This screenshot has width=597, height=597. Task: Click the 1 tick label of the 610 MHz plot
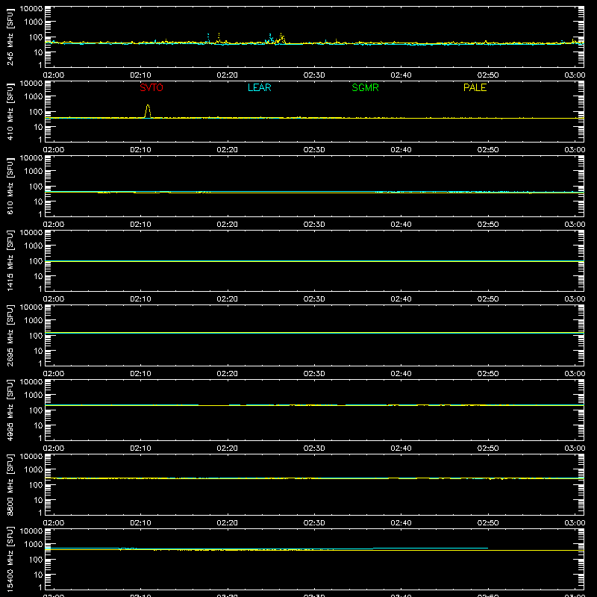pos(40,214)
